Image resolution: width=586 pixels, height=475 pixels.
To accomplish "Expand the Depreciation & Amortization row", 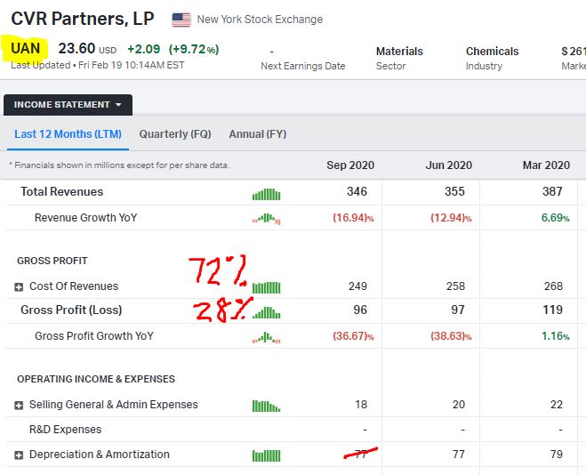I will 20,455.
